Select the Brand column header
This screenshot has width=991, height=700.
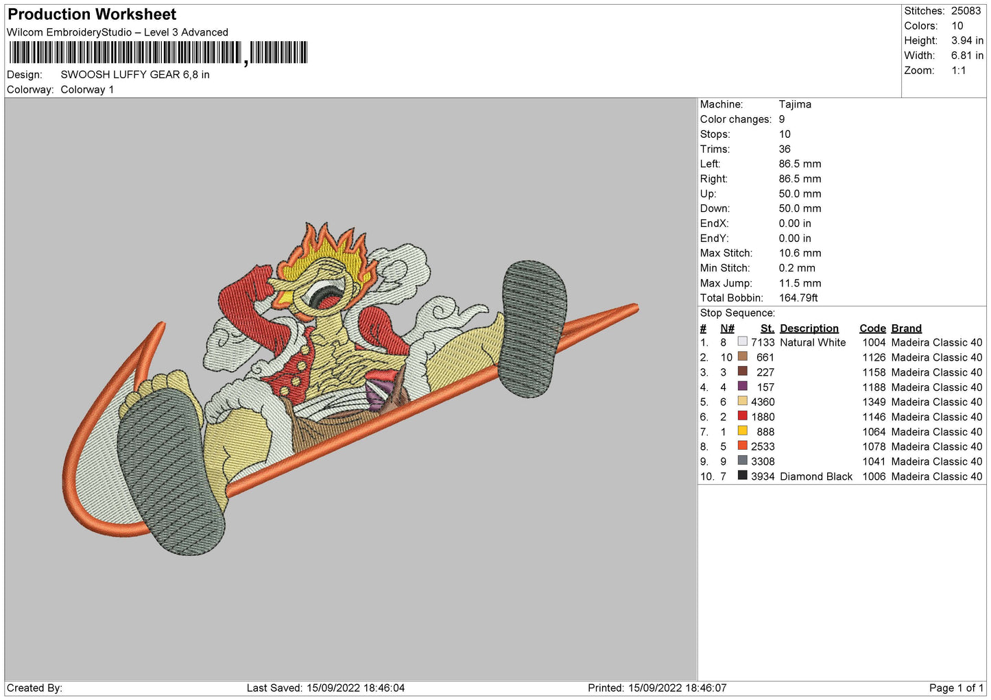click(x=906, y=328)
